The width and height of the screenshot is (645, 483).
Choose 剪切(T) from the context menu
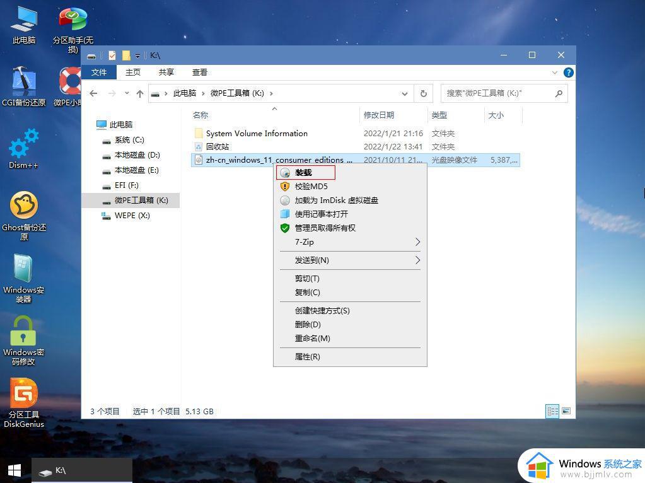(350, 279)
